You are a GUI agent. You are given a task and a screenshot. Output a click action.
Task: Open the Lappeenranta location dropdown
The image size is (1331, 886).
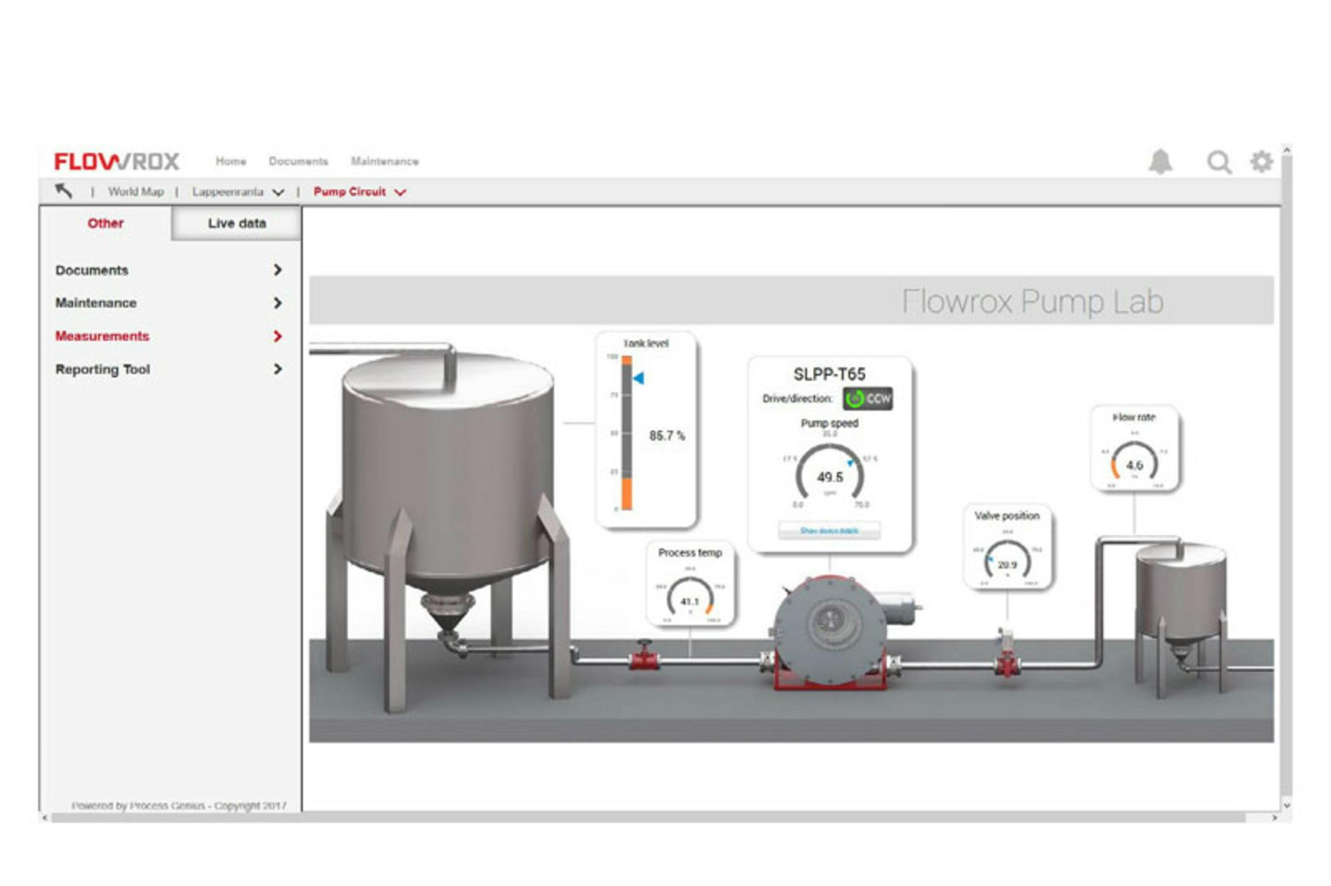click(x=238, y=192)
